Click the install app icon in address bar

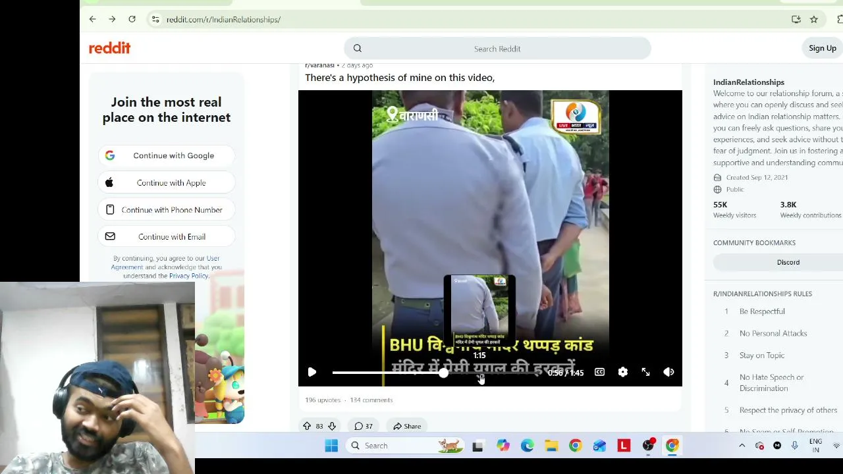(796, 20)
